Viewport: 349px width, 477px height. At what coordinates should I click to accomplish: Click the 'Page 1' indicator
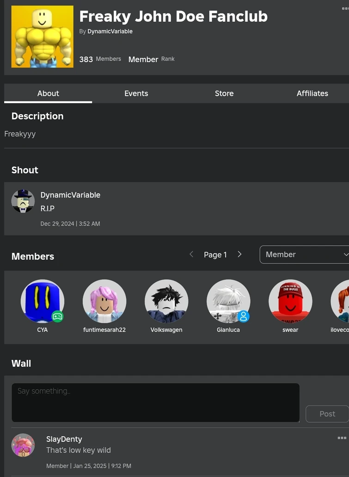(x=215, y=254)
